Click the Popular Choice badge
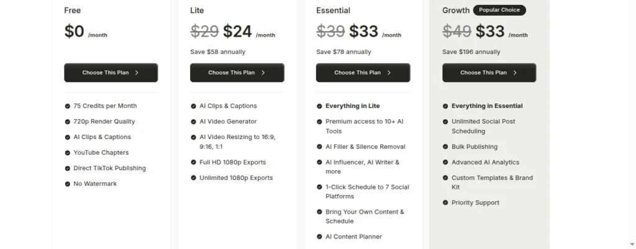Screen dimensions: 636x249 (x=499, y=10)
